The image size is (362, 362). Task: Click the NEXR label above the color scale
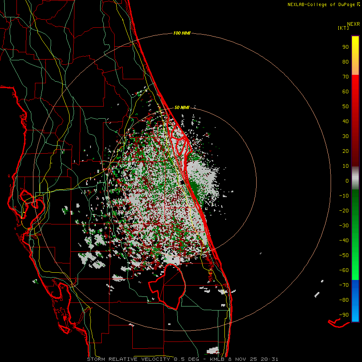pyautogui.click(x=354, y=24)
